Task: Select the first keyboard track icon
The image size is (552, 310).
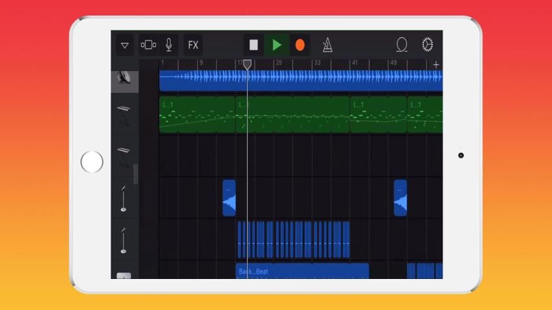Action: coord(124,115)
